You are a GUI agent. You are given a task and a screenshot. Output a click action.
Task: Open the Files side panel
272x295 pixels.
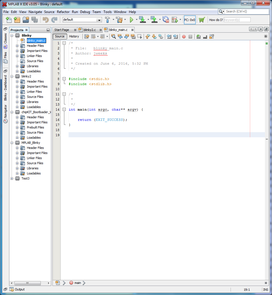5,57
